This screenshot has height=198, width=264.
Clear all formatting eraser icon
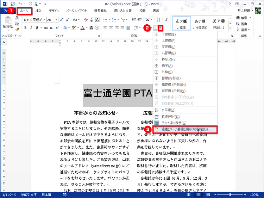86,20
